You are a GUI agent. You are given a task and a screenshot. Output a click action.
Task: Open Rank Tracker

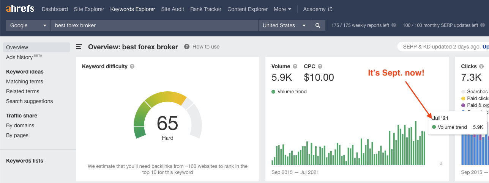click(206, 9)
